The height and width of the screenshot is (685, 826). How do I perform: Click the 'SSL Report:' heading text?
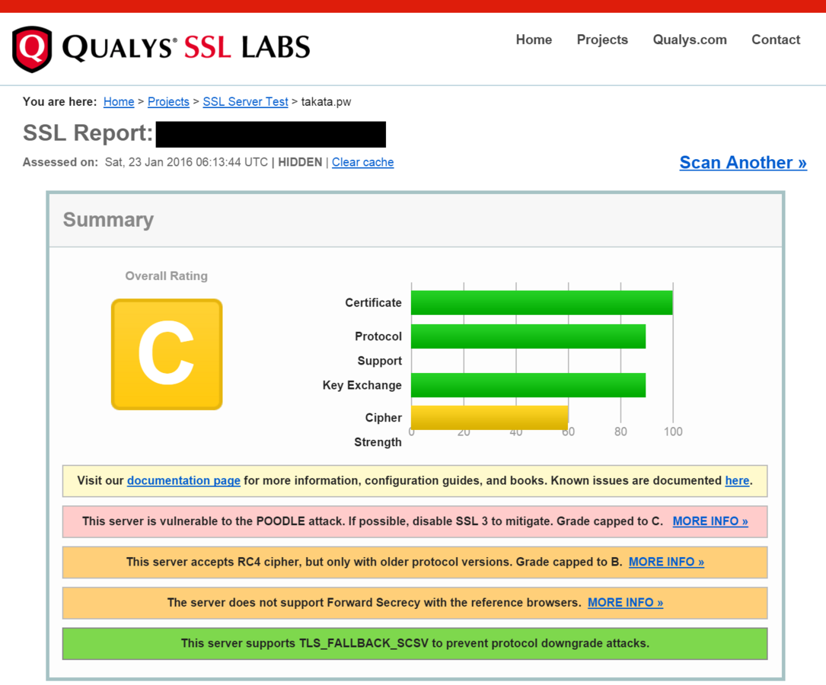click(x=88, y=132)
